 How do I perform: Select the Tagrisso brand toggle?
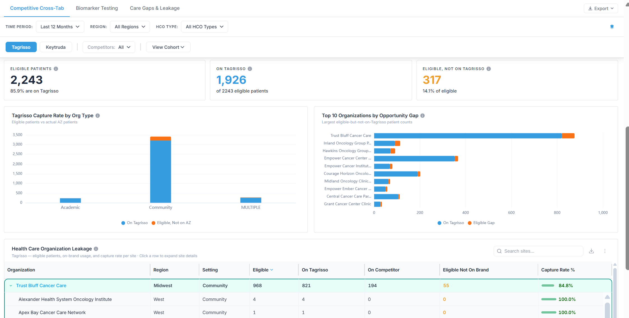click(21, 47)
